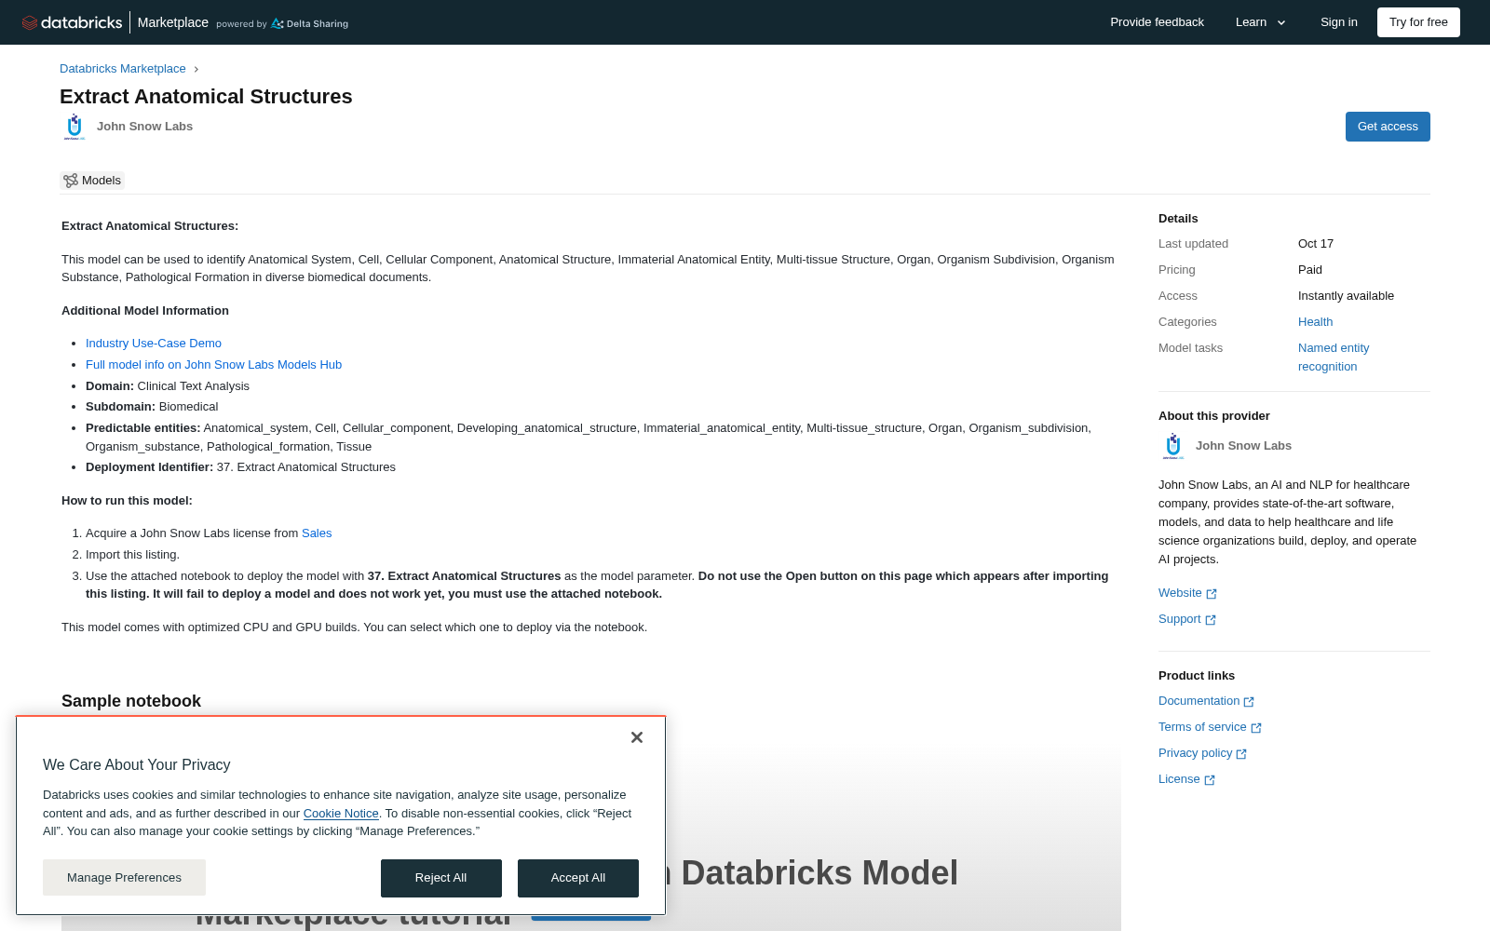Close the privacy cookie banner
Screen dimensions: 1490x931
(x=637, y=737)
